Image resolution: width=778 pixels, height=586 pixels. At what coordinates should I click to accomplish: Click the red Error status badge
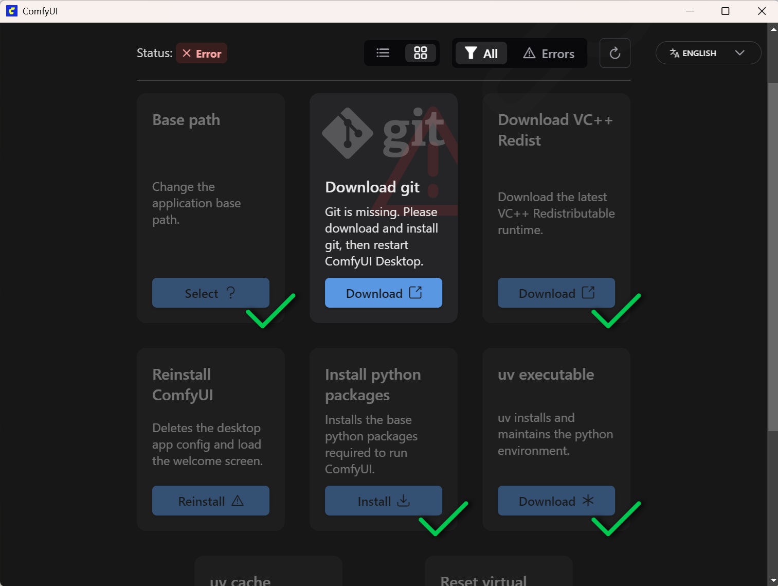click(x=202, y=53)
